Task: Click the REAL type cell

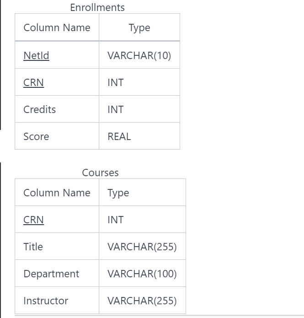Action: pos(119,136)
